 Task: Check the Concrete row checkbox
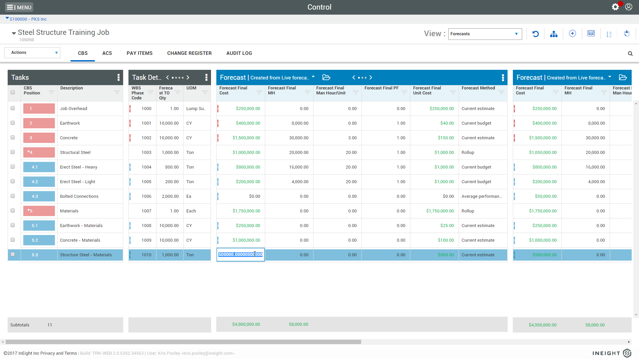[x=13, y=138]
